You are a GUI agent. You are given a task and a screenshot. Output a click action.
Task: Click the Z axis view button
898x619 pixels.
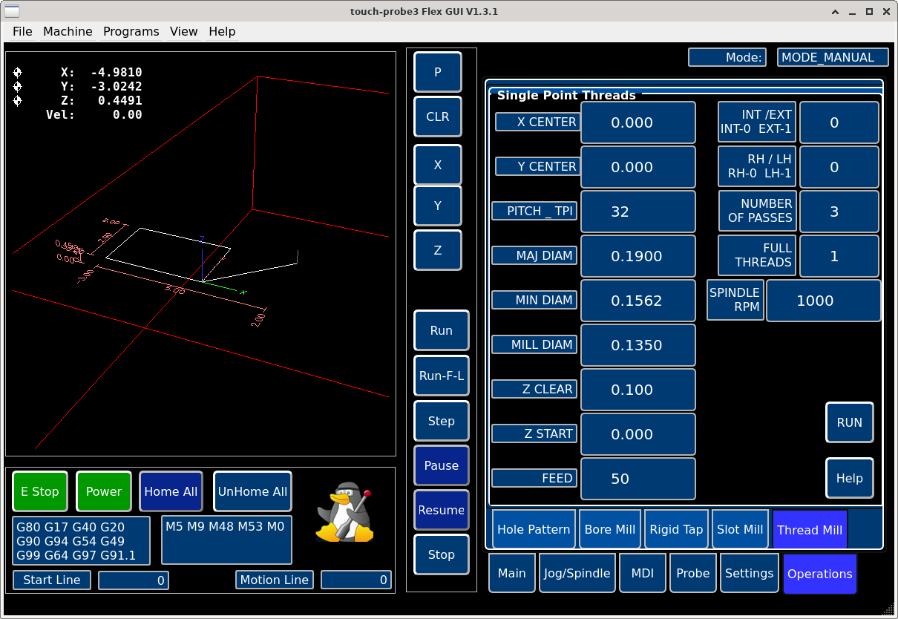pos(437,250)
